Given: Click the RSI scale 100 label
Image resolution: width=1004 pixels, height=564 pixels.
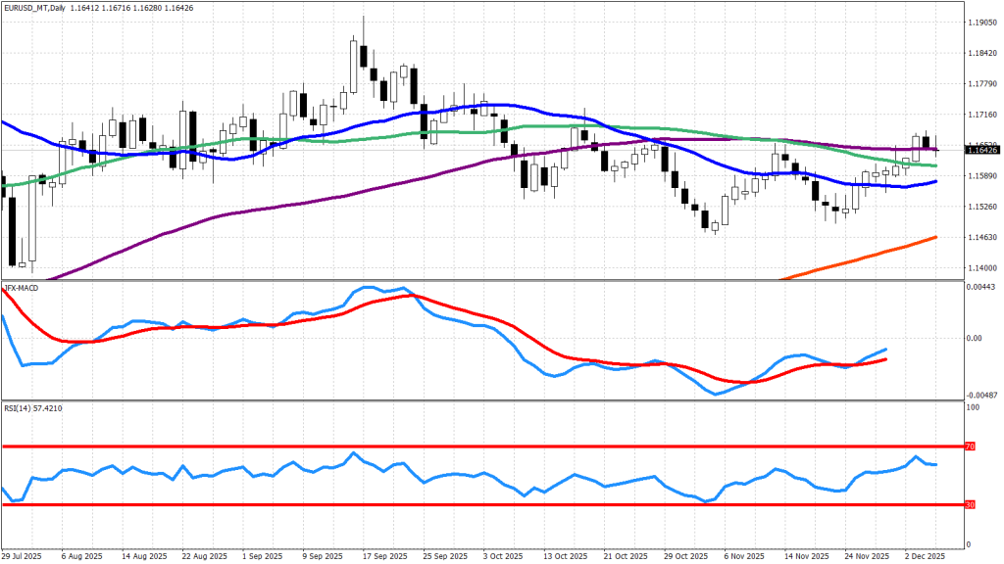Looking at the screenshot, I should point(975,405).
